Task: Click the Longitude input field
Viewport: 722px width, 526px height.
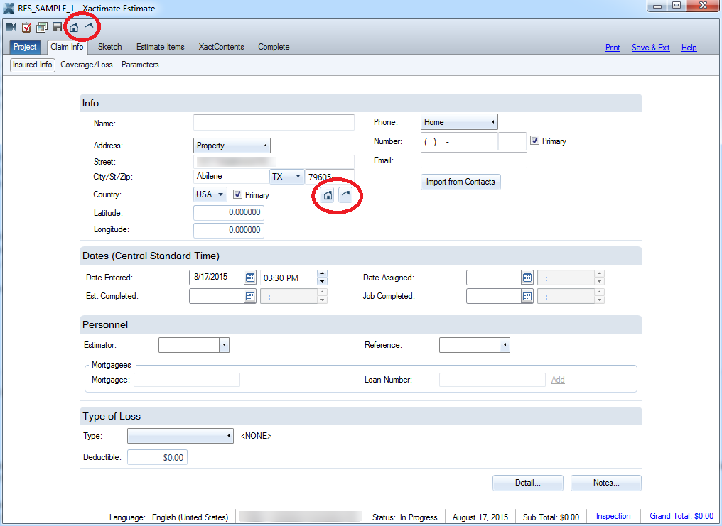Action: click(x=229, y=231)
